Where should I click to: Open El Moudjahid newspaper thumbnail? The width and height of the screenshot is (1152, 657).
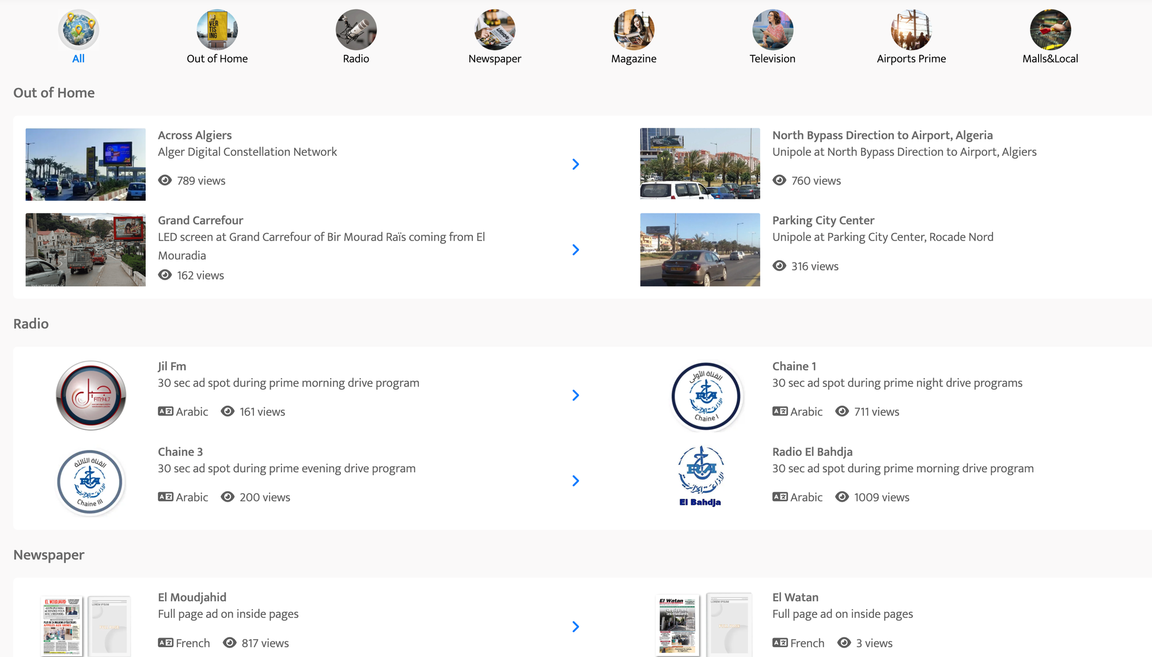pos(85,626)
